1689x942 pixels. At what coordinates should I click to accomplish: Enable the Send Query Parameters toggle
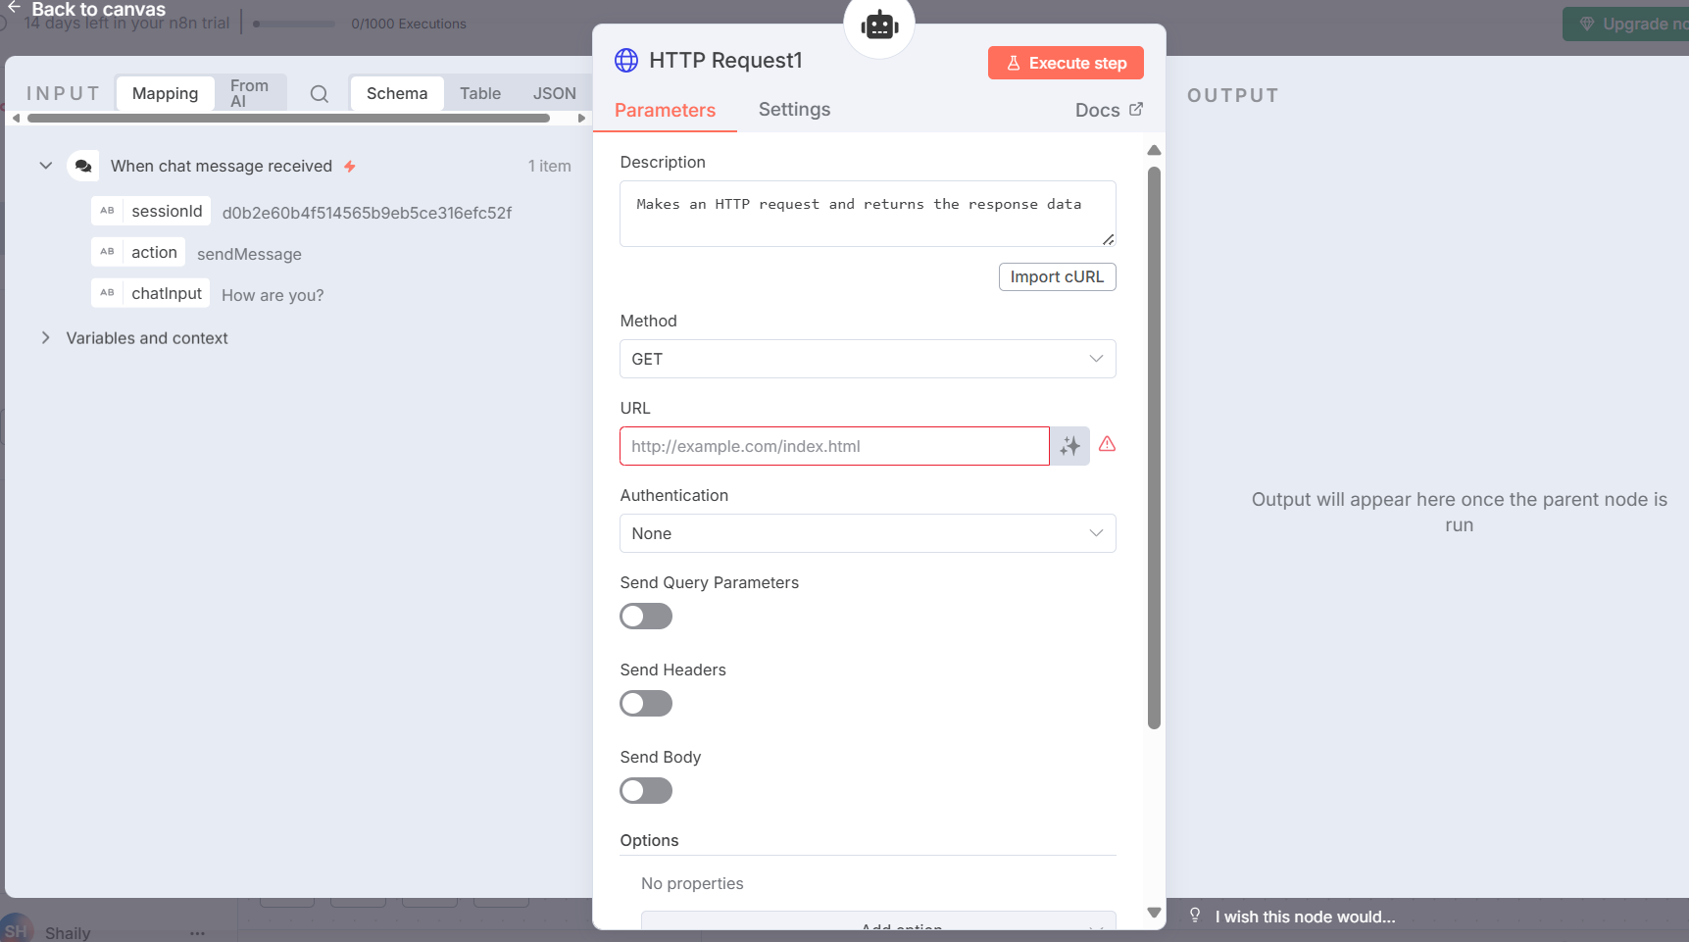[646, 617]
